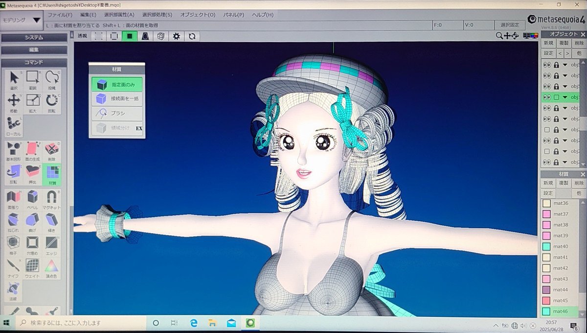Select the mat40 cyan color swatch

point(547,246)
